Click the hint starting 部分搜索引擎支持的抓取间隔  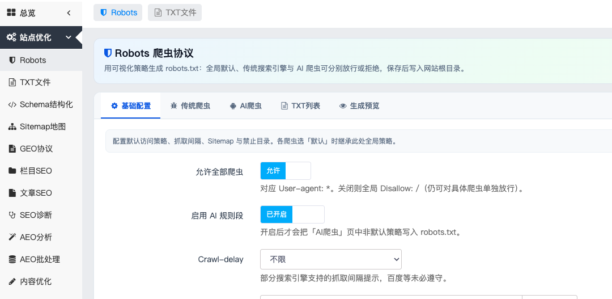click(x=354, y=278)
